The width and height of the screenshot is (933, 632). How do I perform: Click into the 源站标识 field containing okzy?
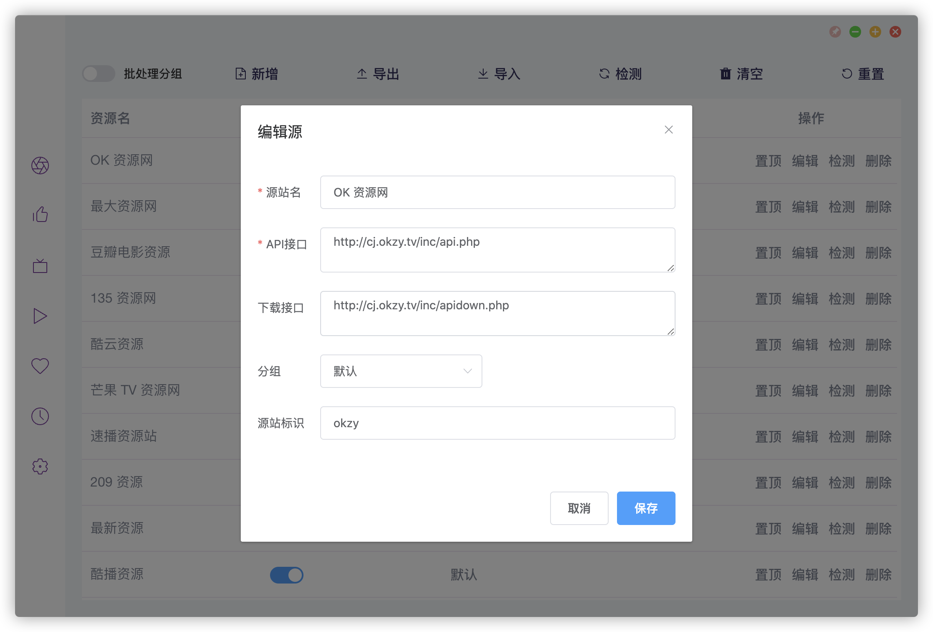pos(497,423)
